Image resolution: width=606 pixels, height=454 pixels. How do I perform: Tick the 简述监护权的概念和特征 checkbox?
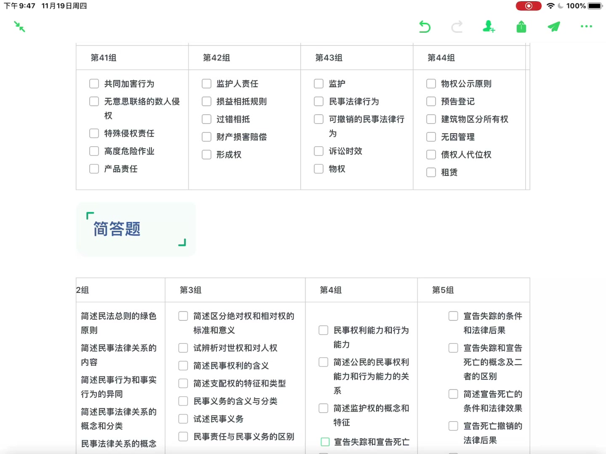324,408
